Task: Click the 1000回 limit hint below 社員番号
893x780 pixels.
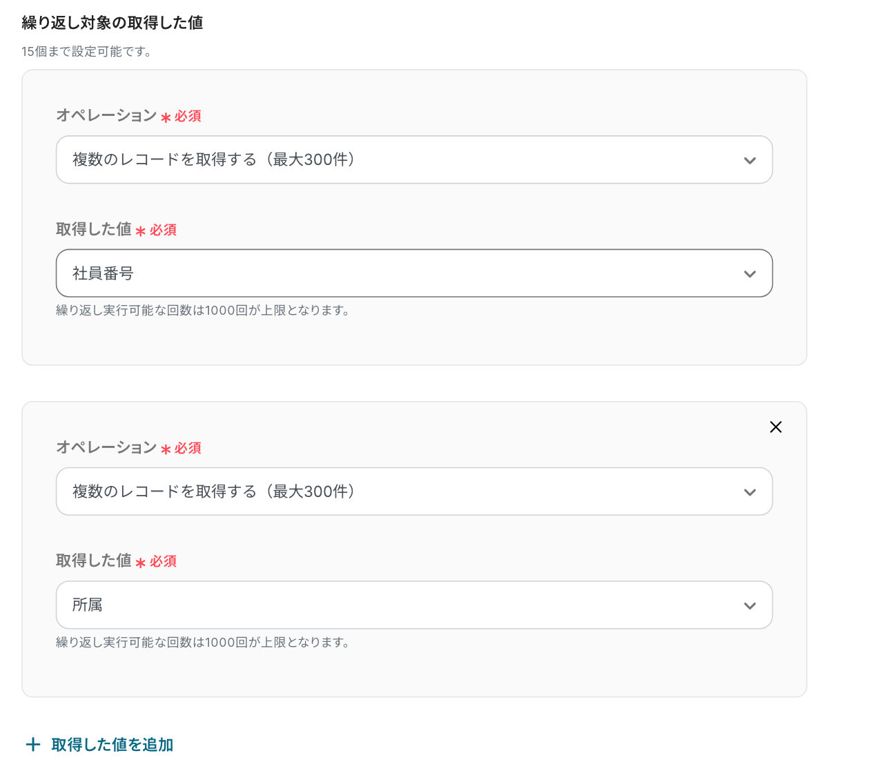Action: click(203, 311)
